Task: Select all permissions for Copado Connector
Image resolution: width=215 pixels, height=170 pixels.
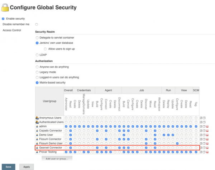Action: (201, 131)
